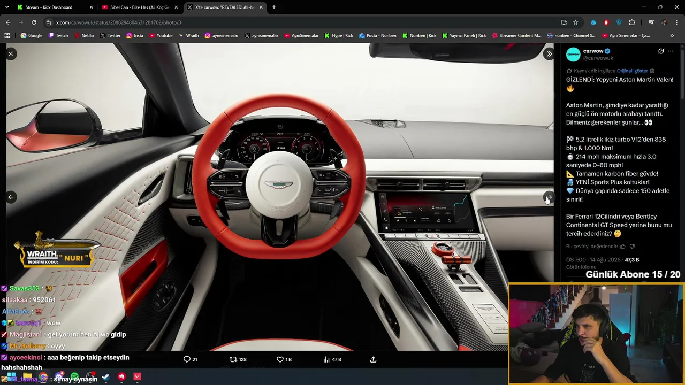Switch to the 'Sibel Can - Bize Has' YouTube tab
Screen dimensions: 685x385
(x=139, y=7)
